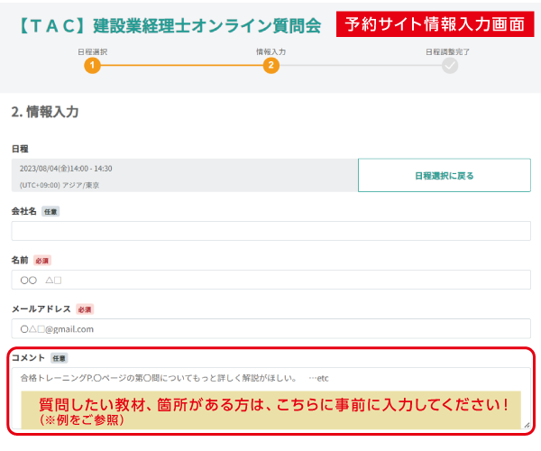Click the 必須 badge beside 名前
Viewport: 541px width, 451px height.
coord(42,260)
